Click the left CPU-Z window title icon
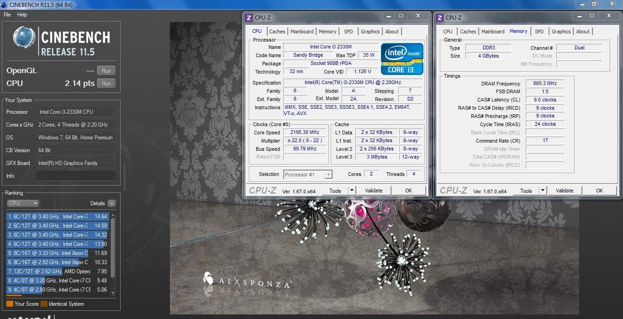Viewport: 623px width, 319px height. coord(249,18)
